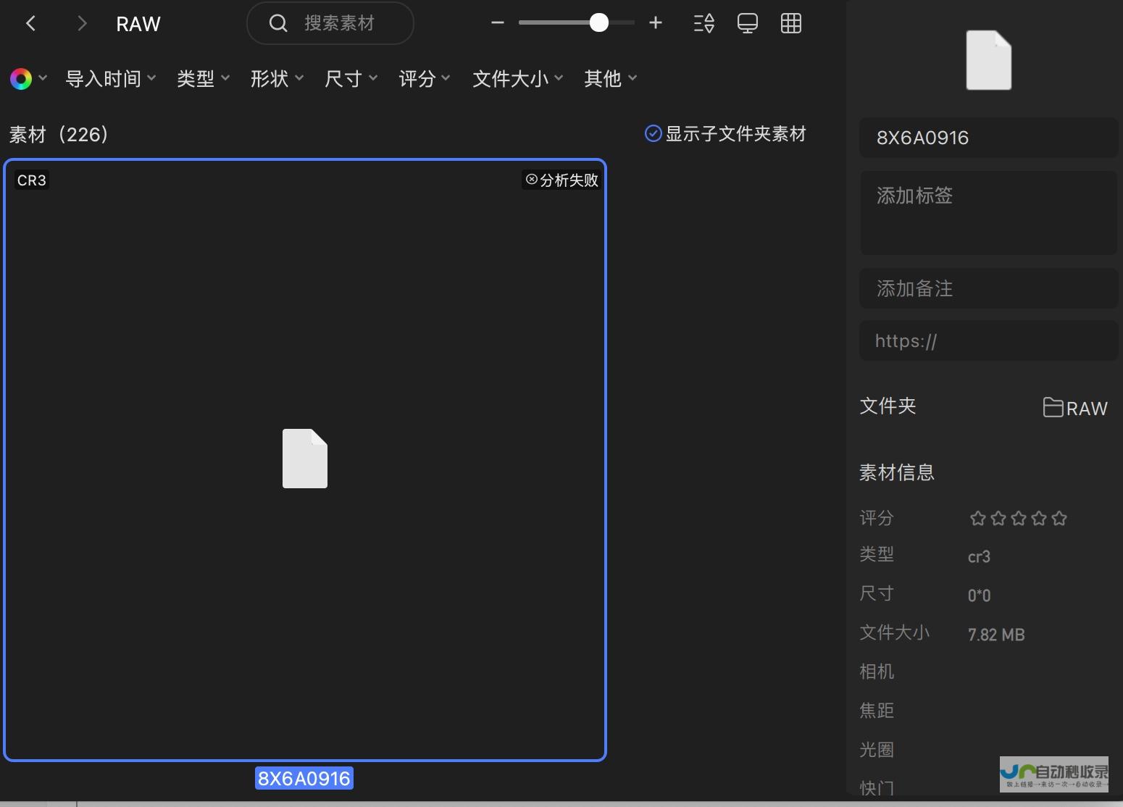Adjust the thumbnail zoom slider handle
Viewport: 1123px width, 807px height.
(x=598, y=23)
